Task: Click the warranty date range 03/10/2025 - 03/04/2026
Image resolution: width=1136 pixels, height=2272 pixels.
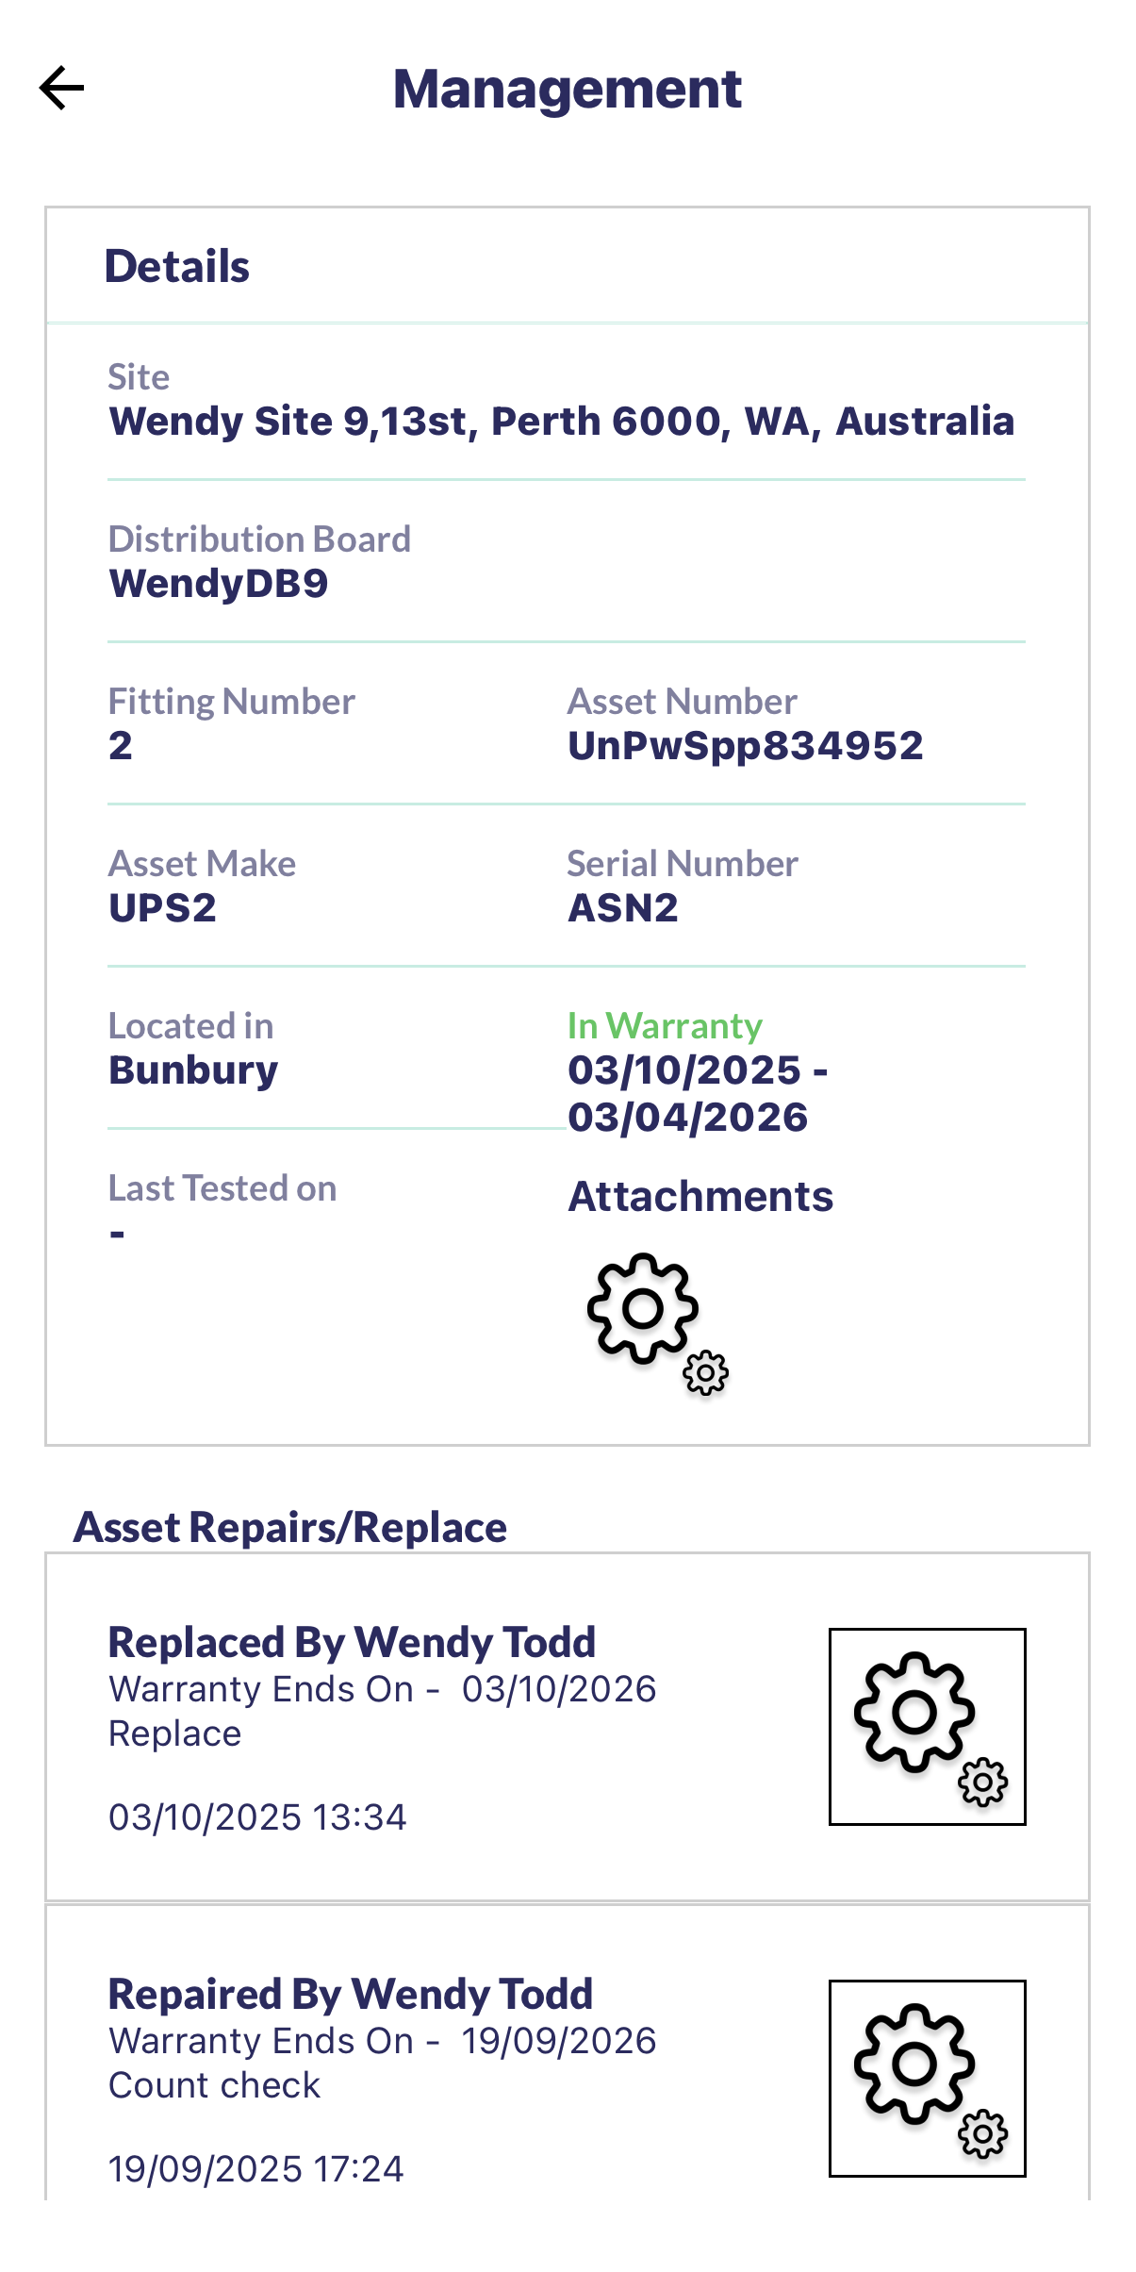Action: pyautogui.click(x=697, y=1093)
